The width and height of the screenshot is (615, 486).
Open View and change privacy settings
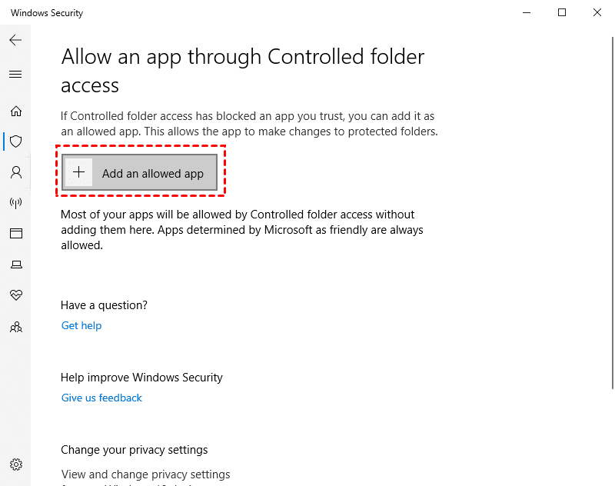[x=145, y=474]
